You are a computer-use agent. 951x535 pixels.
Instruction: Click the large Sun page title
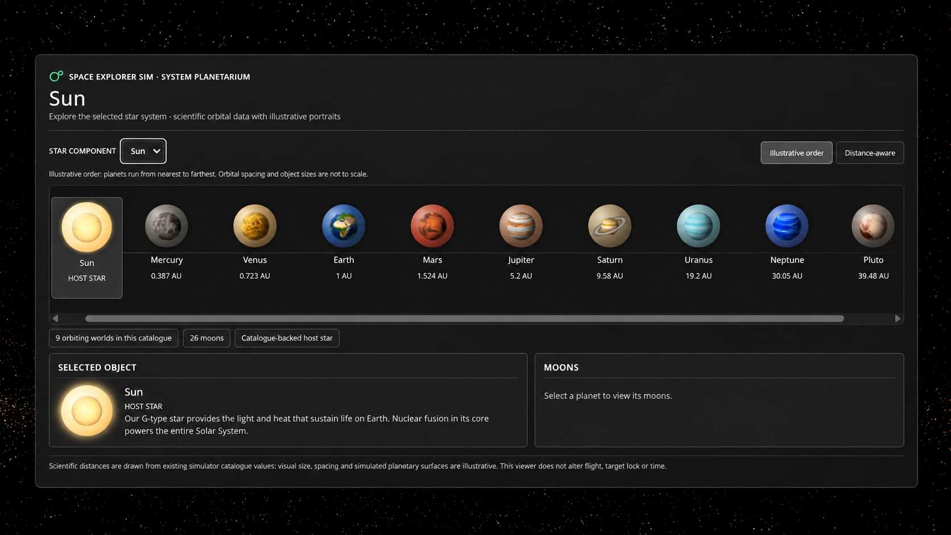[67, 98]
